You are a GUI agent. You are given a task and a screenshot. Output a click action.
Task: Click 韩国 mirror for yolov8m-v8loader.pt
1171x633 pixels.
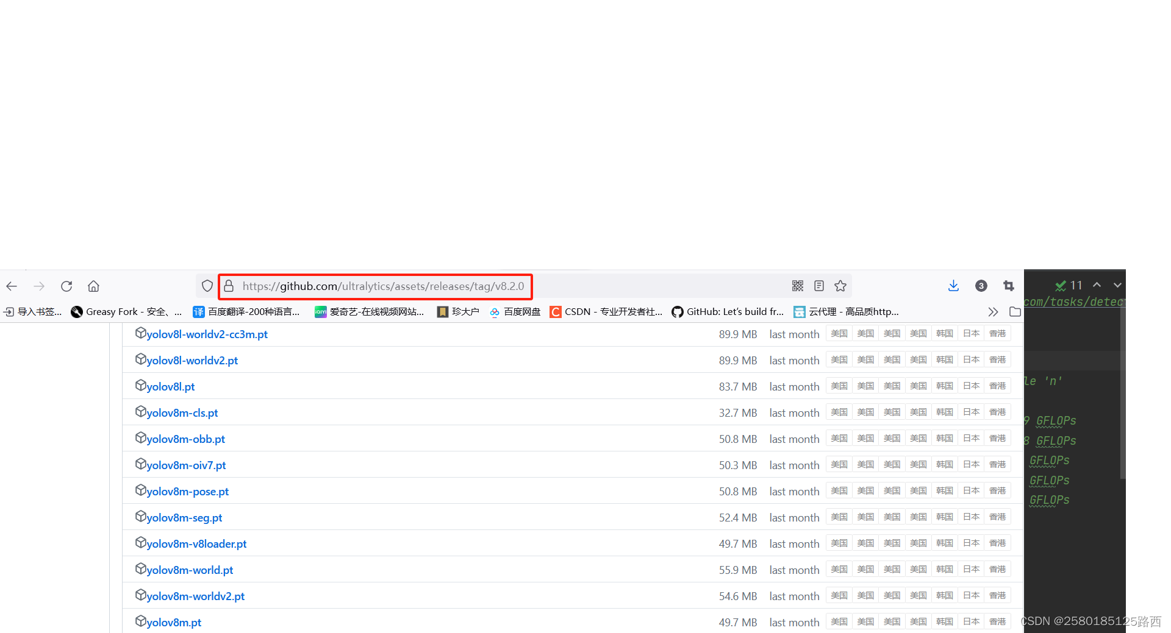click(945, 543)
